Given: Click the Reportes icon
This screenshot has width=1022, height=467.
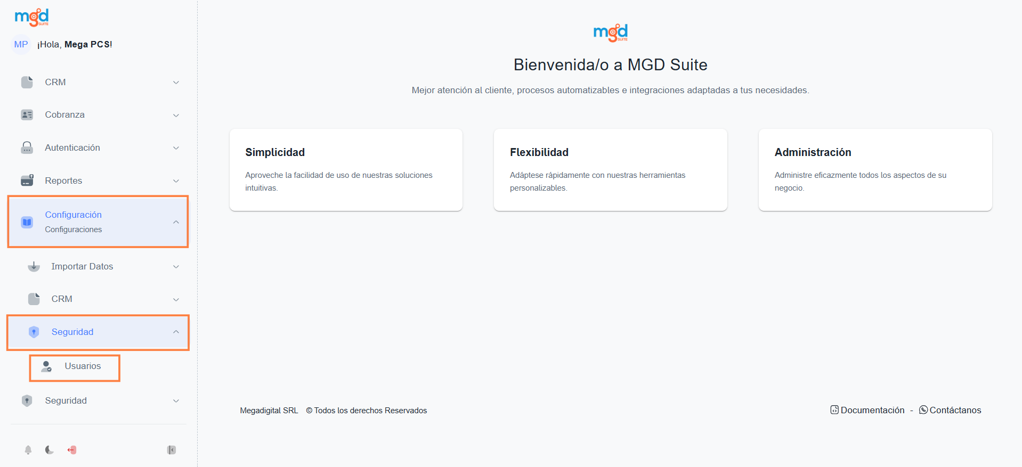Looking at the screenshot, I should (x=27, y=181).
